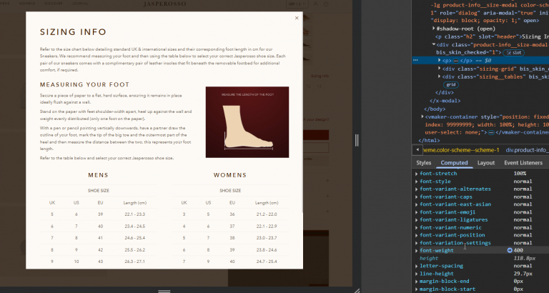Click the grid badge in DOM tree
This screenshot has width=549, height=293.
450,85
